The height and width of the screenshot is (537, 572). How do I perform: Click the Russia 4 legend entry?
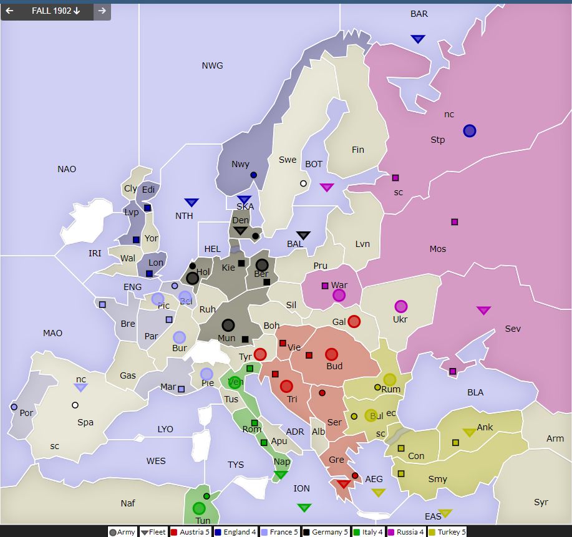pos(405,532)
